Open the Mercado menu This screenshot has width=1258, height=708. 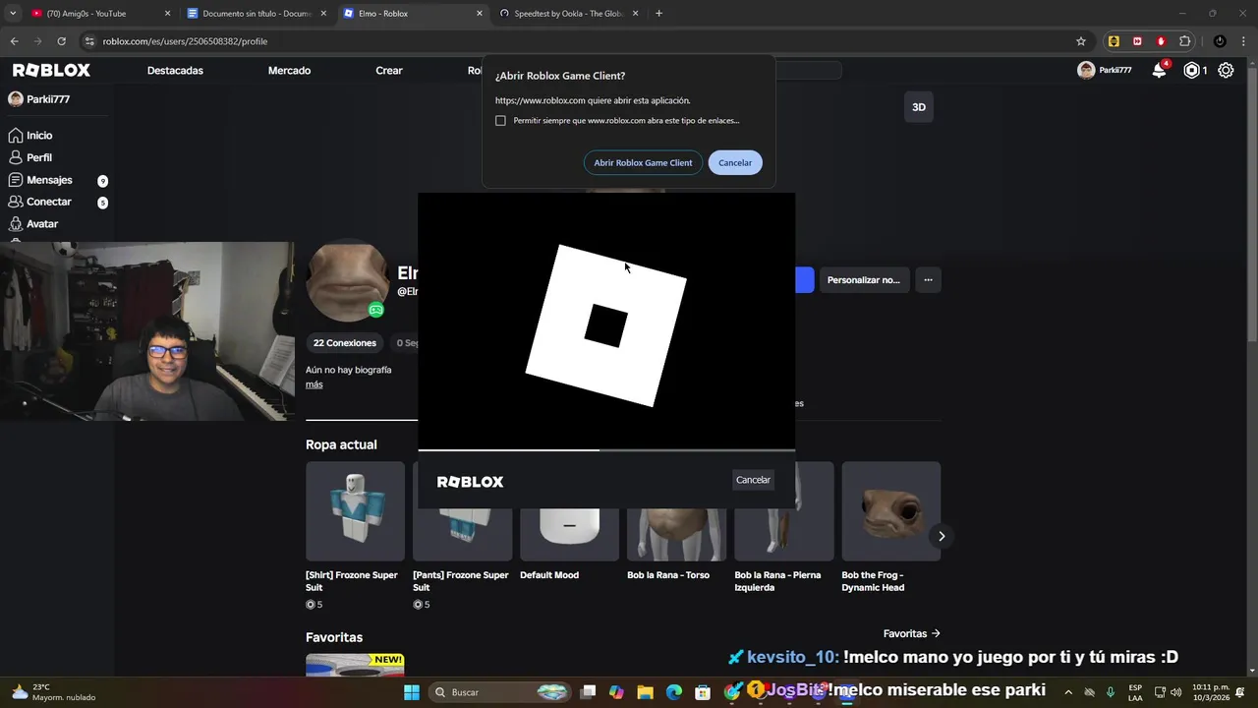pos(289,71)
